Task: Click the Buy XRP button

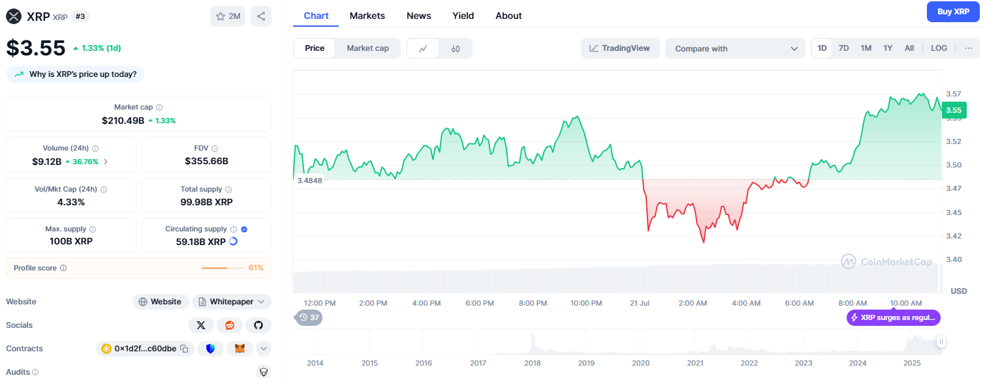Action: point(953,12)
